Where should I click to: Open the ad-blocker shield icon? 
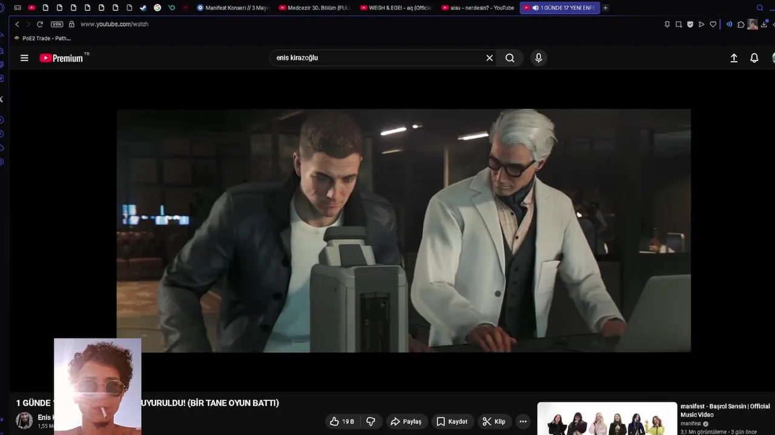[690, 24]
